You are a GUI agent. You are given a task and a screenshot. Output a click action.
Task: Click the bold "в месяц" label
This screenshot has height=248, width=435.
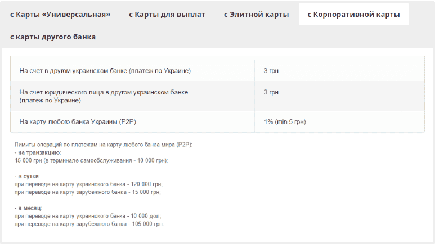coord(29,208)
